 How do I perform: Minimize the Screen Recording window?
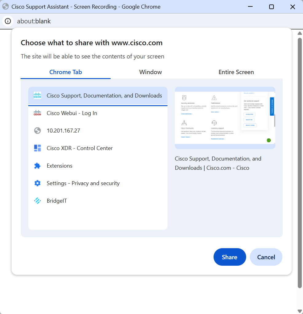coord(250,6)
